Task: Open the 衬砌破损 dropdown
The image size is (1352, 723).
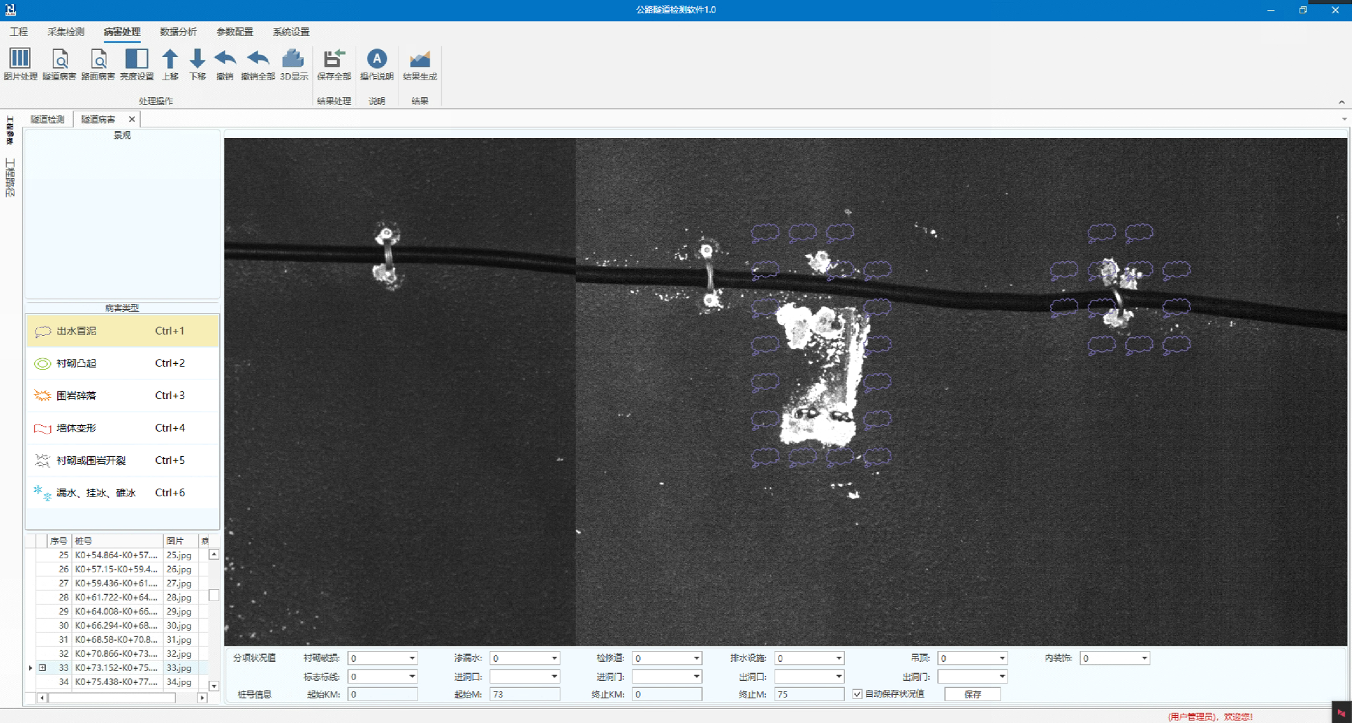Action: pyautogui.click(x=412, y=658)
